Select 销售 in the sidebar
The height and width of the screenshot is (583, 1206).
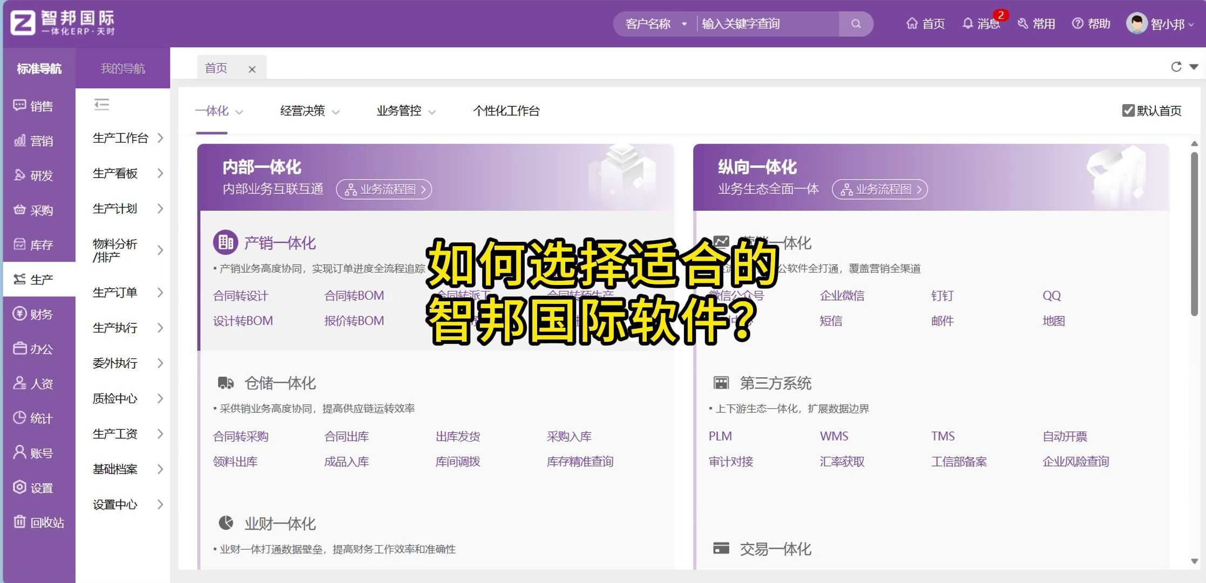39,106
